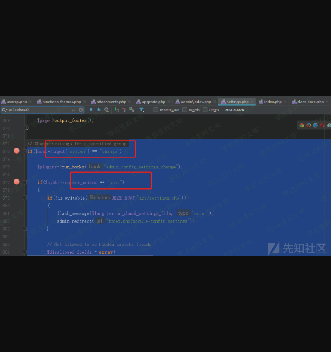Screen dimensions: 331x352
Task: Remove breakpoint on line 873
Action: [x=16, y=151]
